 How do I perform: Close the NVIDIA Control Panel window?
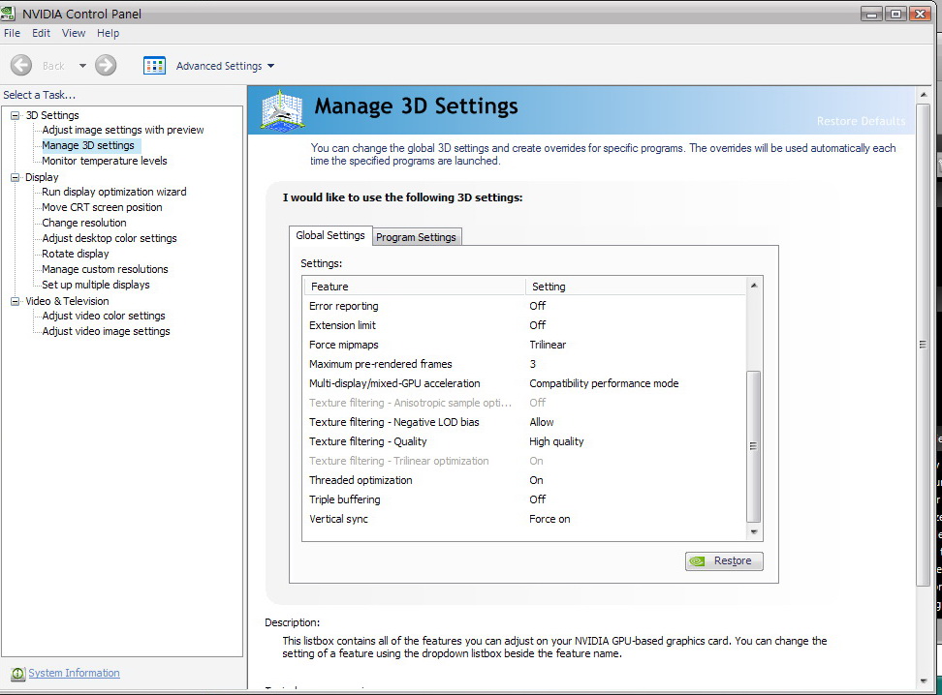point(920,14)
